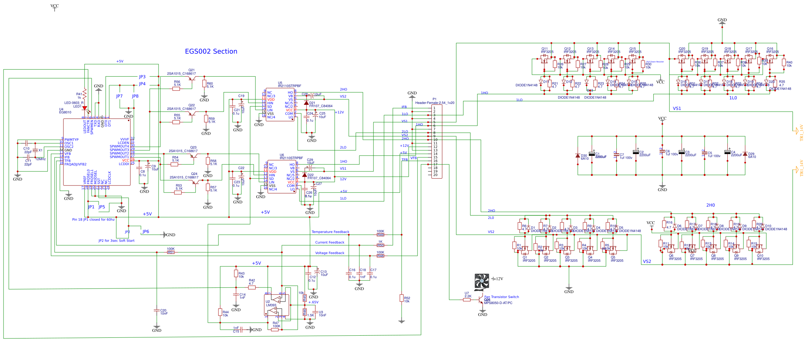
Task: Click the Fan Transistor Switch label
Action: (501, 297)
